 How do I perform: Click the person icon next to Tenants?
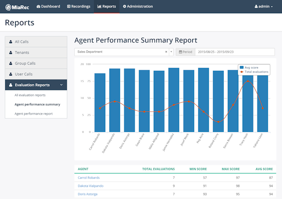pos(11,53)
